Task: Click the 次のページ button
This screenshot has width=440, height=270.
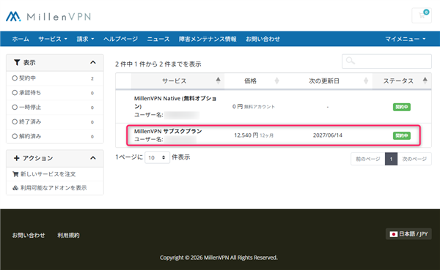Action: [x=414, y=159]
